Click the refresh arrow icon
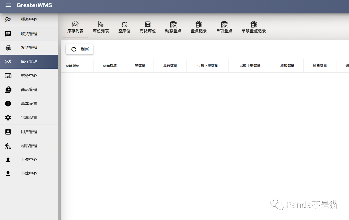 click(x=74, y=49)
